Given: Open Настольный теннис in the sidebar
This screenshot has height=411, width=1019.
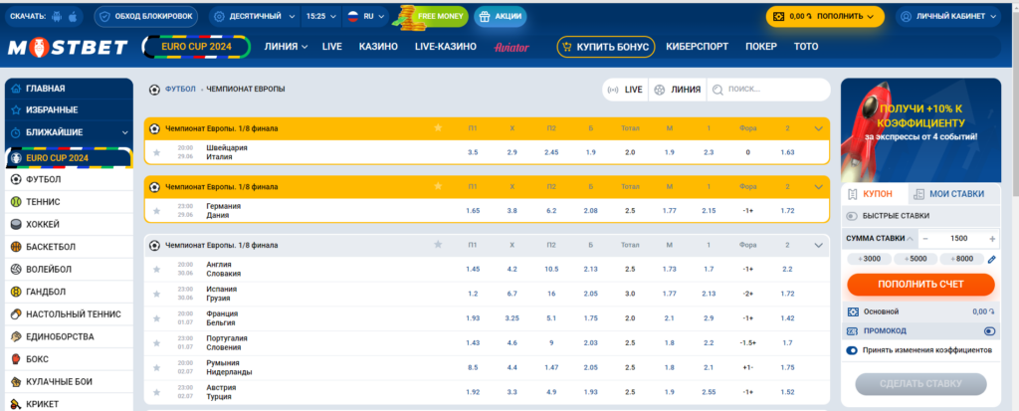Looking at the screenshot, I should [x=69, y=314].
